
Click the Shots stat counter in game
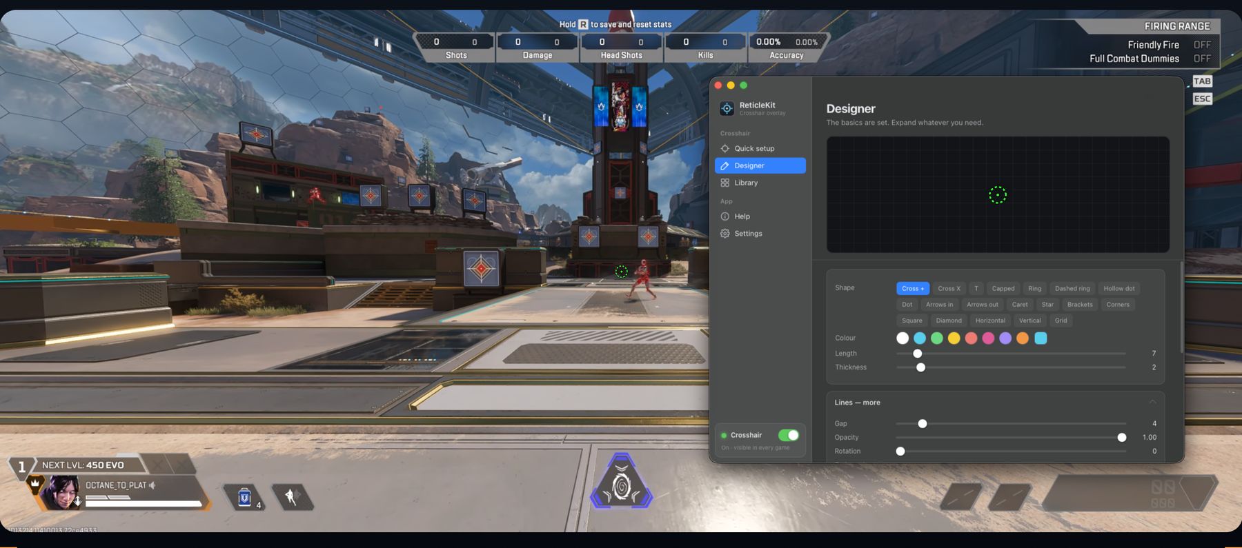tap(455, 48)
